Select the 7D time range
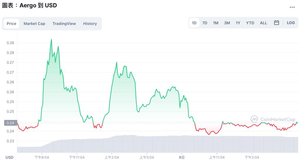Image resolution: width=301 pixels, height=161 pixels. [205, 23]
